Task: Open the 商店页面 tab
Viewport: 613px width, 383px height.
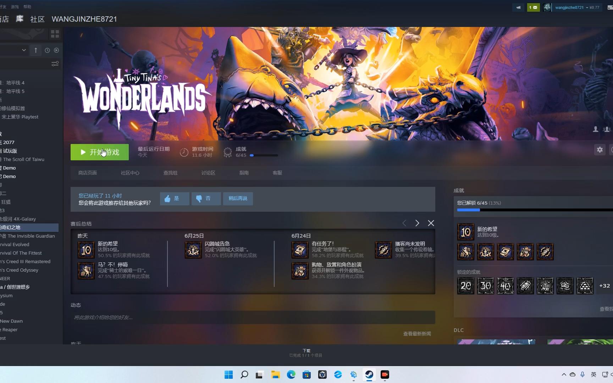Action: click(x=88, y=173)
